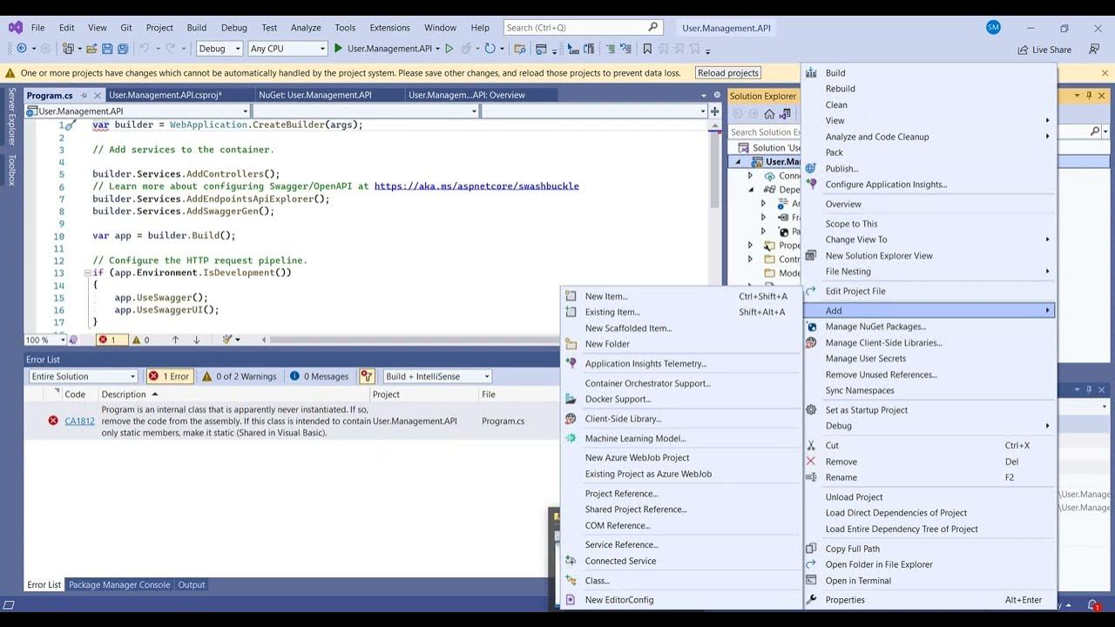Screen dimensions: 1115x627
Task: Click the bookmark icon in toolbar
Action: click(647, 49)
